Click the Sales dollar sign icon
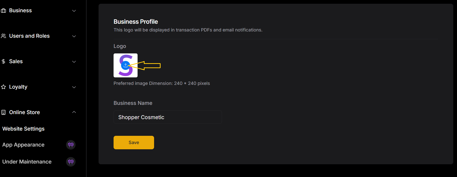Screen dimensions: 457x177 4,61
